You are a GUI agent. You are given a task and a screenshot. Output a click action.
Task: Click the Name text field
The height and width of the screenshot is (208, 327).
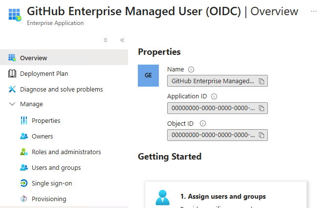click(218, 81)
